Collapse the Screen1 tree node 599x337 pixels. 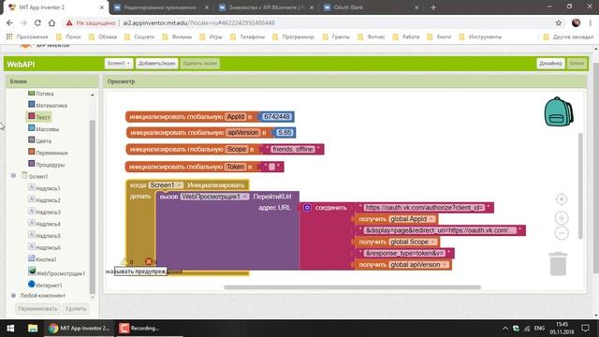13,176
